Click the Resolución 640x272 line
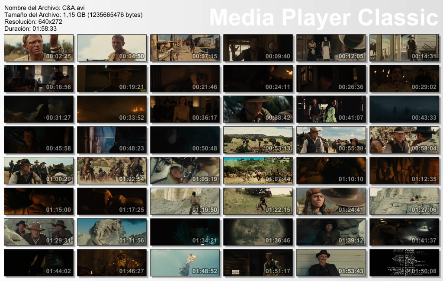 click(x=33, y=22)
